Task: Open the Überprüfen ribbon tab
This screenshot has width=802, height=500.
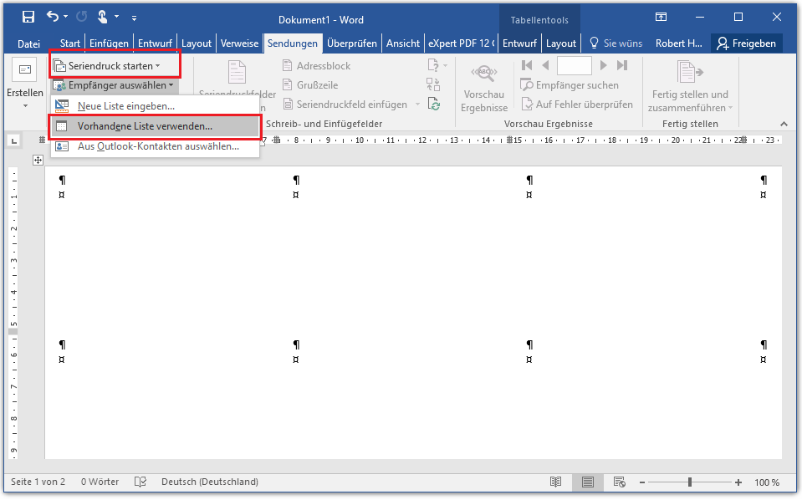Action: pyautogui.click(x=351, y=43)
